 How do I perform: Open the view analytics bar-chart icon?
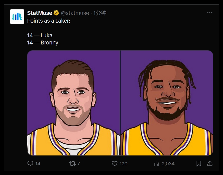[x=157, y=163]
